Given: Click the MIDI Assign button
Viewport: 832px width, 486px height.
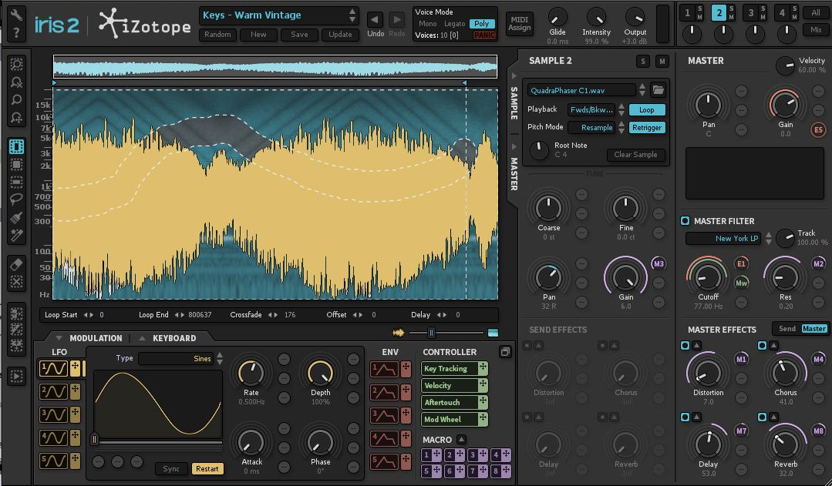Looking at the screenshot, I should click(x=520, y=24).
